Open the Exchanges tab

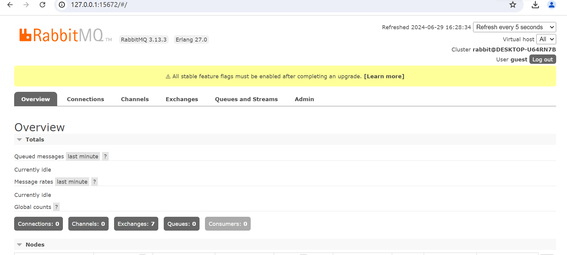pos(182,99)
